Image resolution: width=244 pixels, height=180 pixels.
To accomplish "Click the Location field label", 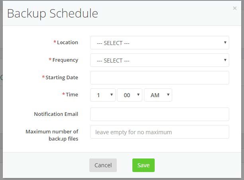I will [x=67, y=42].
